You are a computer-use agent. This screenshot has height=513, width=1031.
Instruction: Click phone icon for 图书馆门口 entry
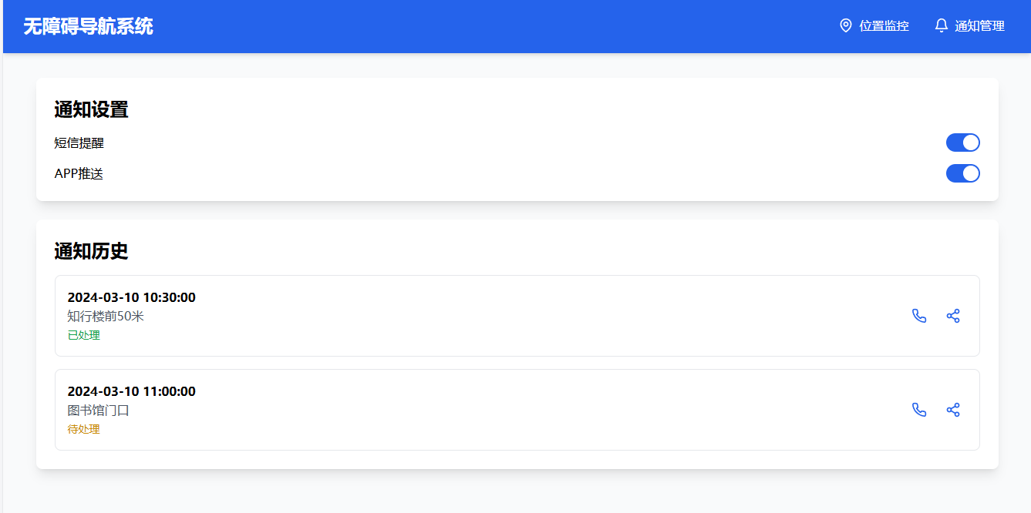[x=919, y=410]
